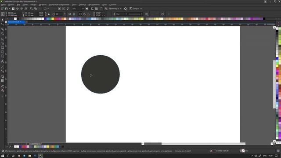Viewport: 281px width, 158px height.
Task: Select the Drop Shadow tool
Action: pyautogui.click(x=2, y=76)
